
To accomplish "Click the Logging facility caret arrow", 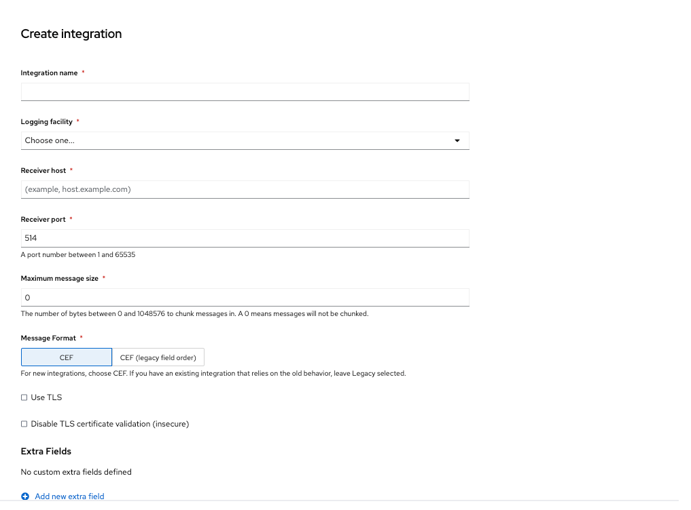I will tap(457, 140).
